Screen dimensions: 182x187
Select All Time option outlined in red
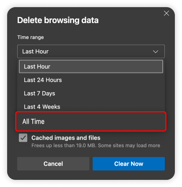coord(91,122)
